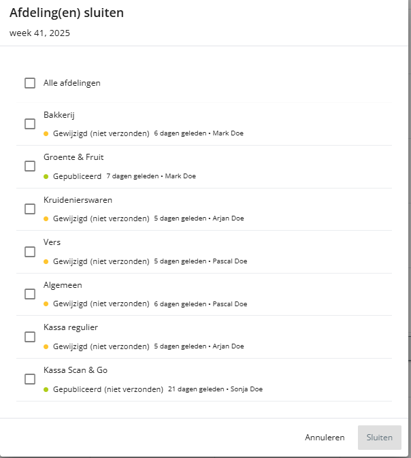Click the yellow status dot for Kassa regulier

(46, 346)
